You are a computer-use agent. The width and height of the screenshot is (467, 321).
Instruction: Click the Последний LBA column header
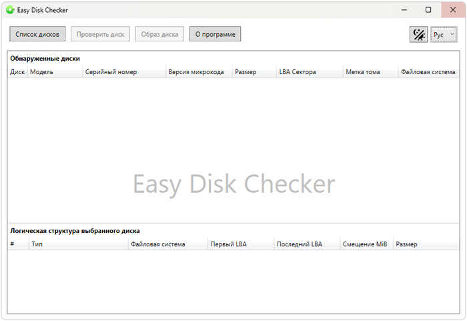(x=307, y=244)
